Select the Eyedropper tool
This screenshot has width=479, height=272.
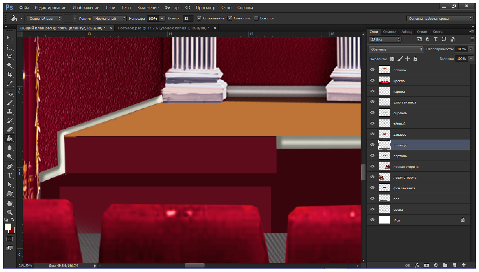tap(10, 83)
